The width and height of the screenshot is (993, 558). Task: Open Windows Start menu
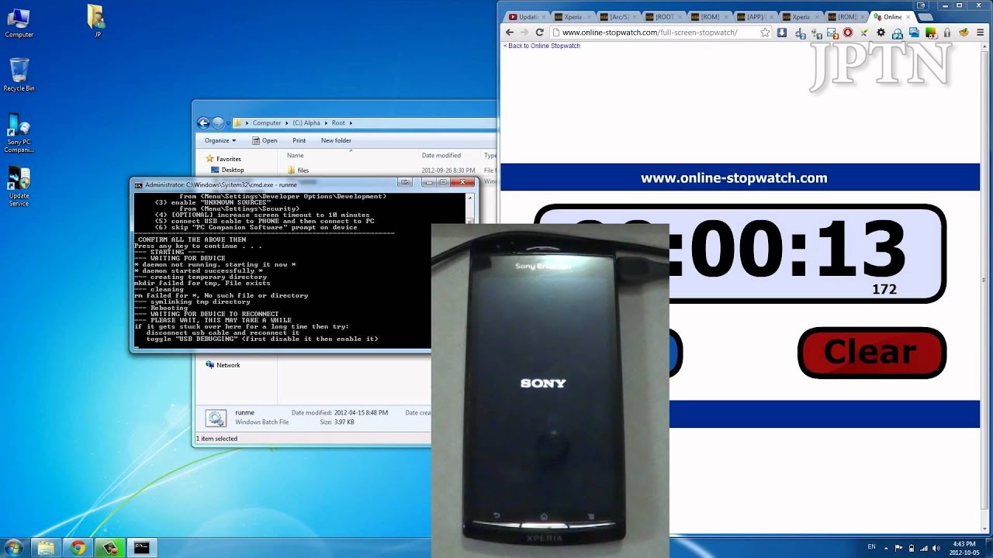pyautogui.click(x=14, y=547)
